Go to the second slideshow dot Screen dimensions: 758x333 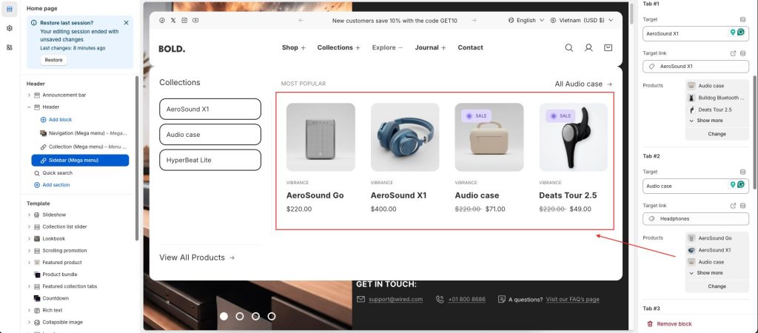[239, 316]
